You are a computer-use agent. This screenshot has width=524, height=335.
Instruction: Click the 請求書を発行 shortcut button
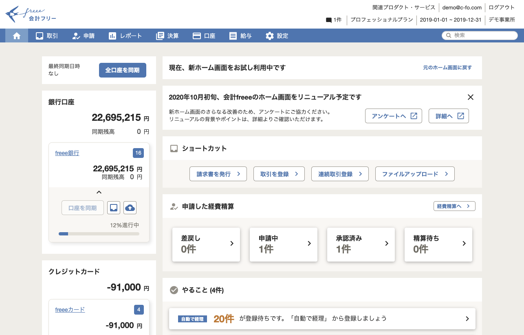218,174
